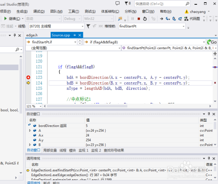Open the Continue button dropdown arrow
218x184 pixels.
tap(23, 19)
